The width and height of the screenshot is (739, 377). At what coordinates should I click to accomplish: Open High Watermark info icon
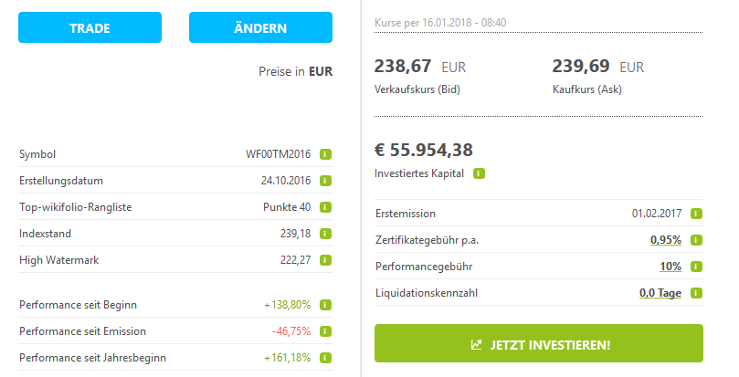tap(325, 260)
